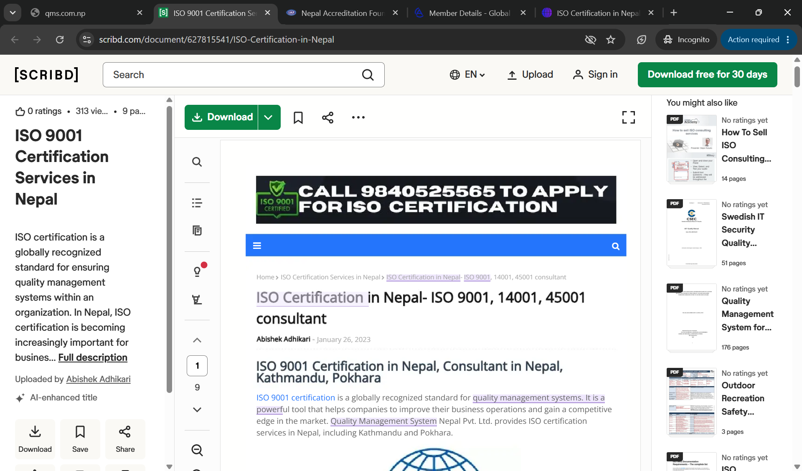Open find-in-document search tool in sidebar
The width and height of the screenshot is (802, 471).
tap(197, 162)
